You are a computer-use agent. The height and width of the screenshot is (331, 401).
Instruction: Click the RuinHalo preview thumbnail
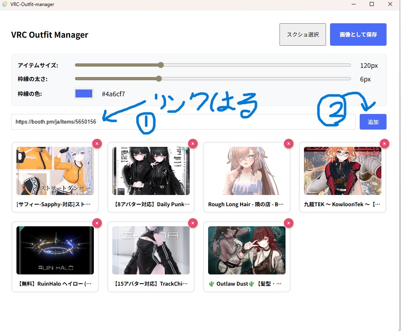point(55,250)
